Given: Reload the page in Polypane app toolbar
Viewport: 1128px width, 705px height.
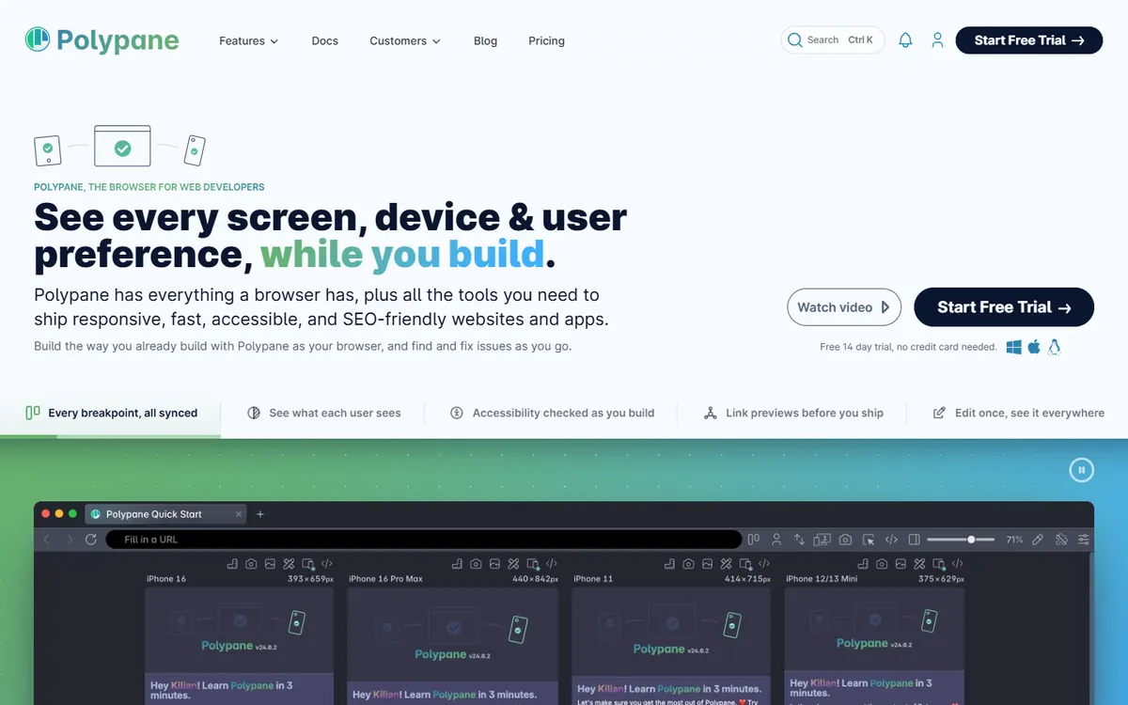Looking at the screenshot, I should coord(91,540).
